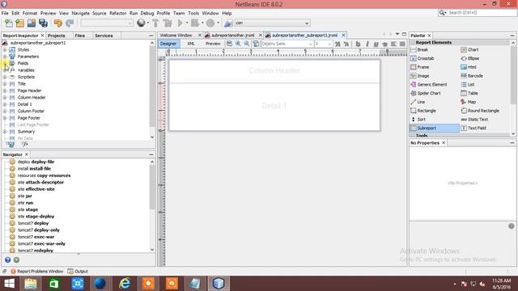This screenshot has width=518, height=291.
Task: Click the align left icon
Action: pyautogui.click(x=393, y=44)
